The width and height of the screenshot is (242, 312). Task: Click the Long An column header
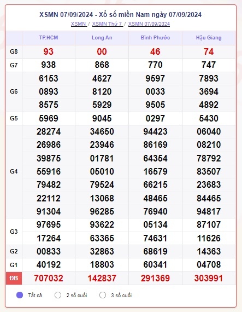click(102, 38)
